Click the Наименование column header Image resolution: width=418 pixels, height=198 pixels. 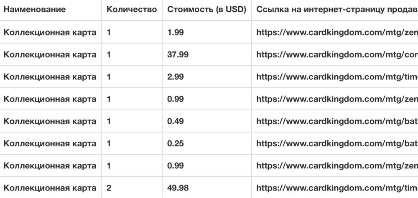click(35, 9)
